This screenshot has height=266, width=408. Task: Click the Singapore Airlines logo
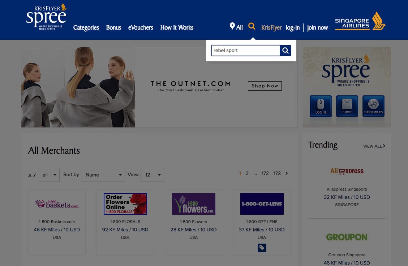pyautogui.click(x=360, y=21)
